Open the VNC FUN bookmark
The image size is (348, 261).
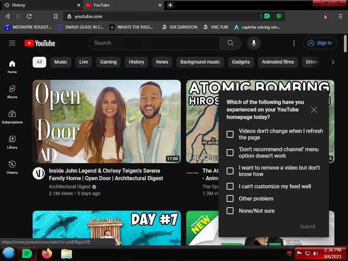(216, 27)
